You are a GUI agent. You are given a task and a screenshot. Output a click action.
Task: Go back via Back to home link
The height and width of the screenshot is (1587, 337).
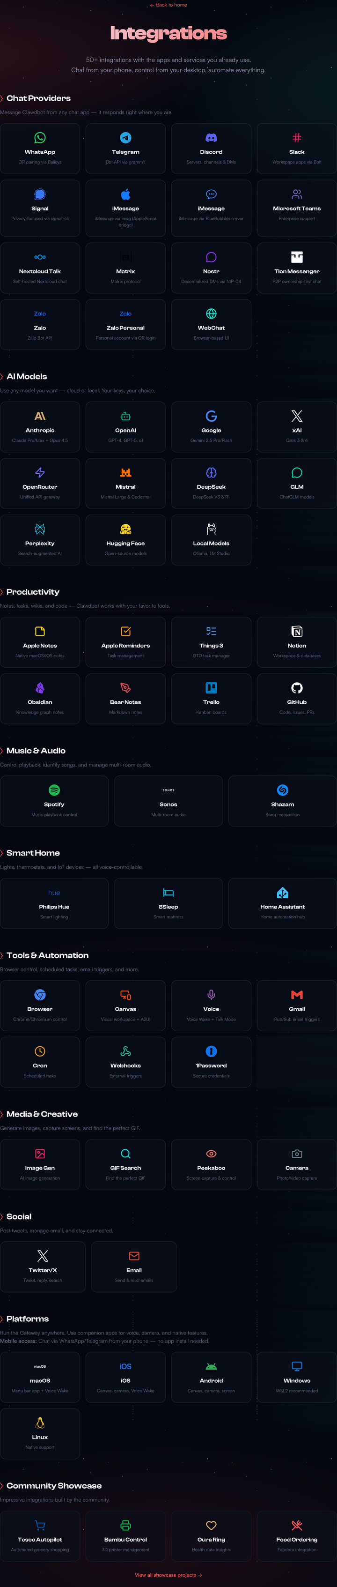tap(168, 5)
